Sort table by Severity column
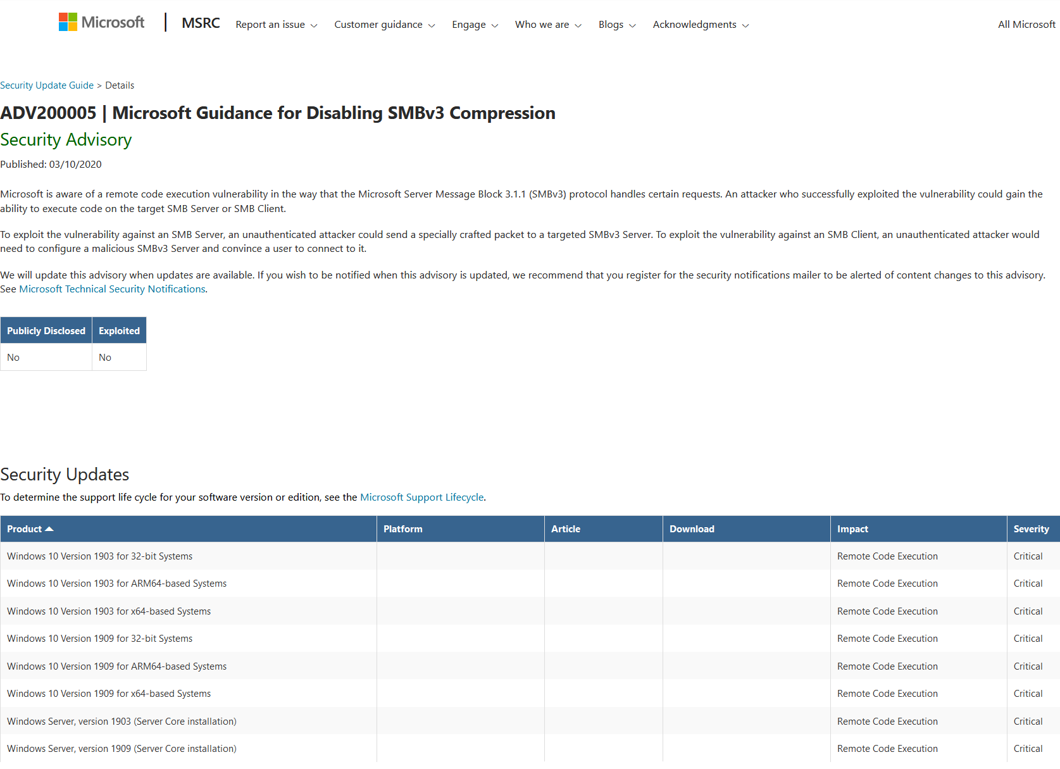Screen dimensions: 1060x769 coord(1033,529)
